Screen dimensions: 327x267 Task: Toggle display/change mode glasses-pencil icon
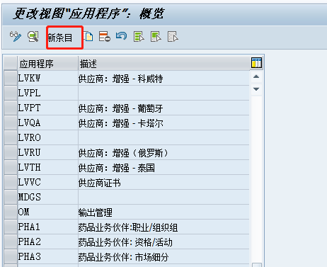16,37
